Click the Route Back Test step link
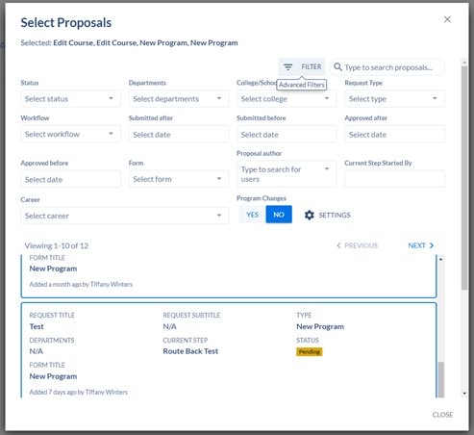The height and width of the screenshot is (435, 474). click(190, 351)
